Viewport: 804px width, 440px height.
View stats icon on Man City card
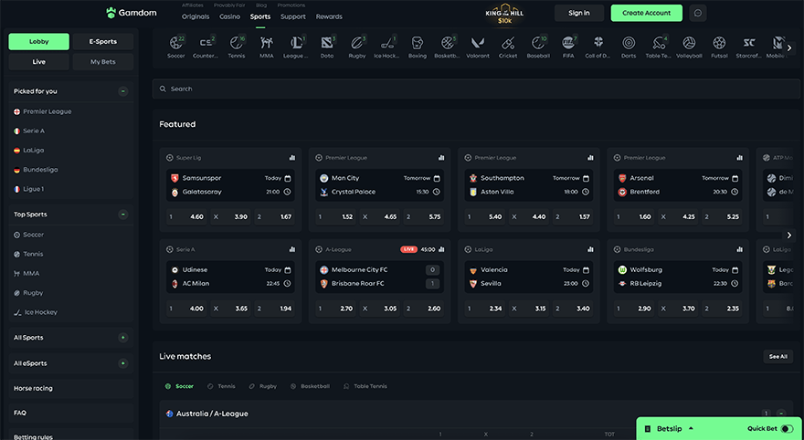click(x=441, y=158)
